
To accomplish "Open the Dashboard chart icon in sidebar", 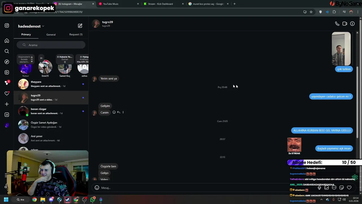I will pyautogui.click(x=7, y=115).
